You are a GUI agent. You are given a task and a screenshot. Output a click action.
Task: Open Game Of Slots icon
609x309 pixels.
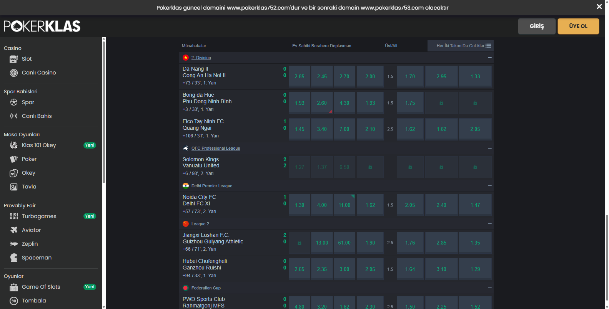pyautogui.click(x=14, y=287)
